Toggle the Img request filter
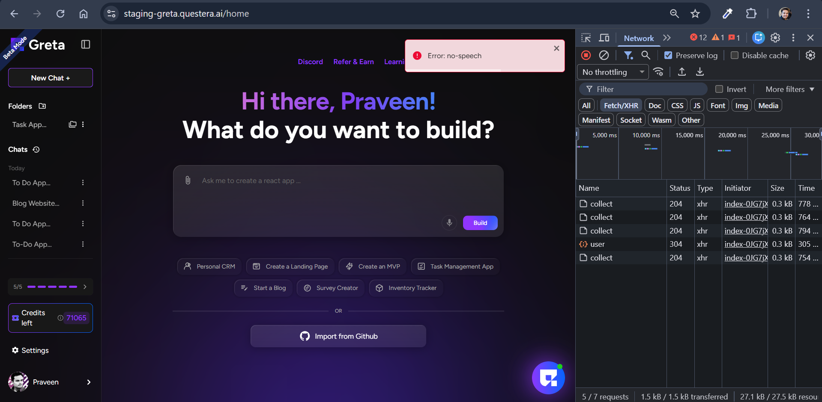Image resolution: width=822 pixels, height=402 pixels. click(741, 106)
